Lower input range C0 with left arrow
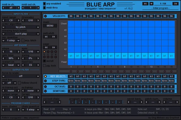 (3, 21)
